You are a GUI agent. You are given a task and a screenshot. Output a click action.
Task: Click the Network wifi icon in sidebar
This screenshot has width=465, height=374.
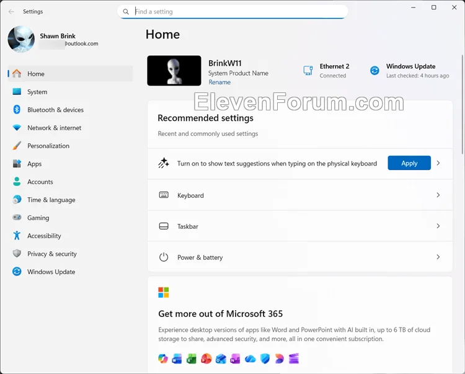click(x=17, y=128)
